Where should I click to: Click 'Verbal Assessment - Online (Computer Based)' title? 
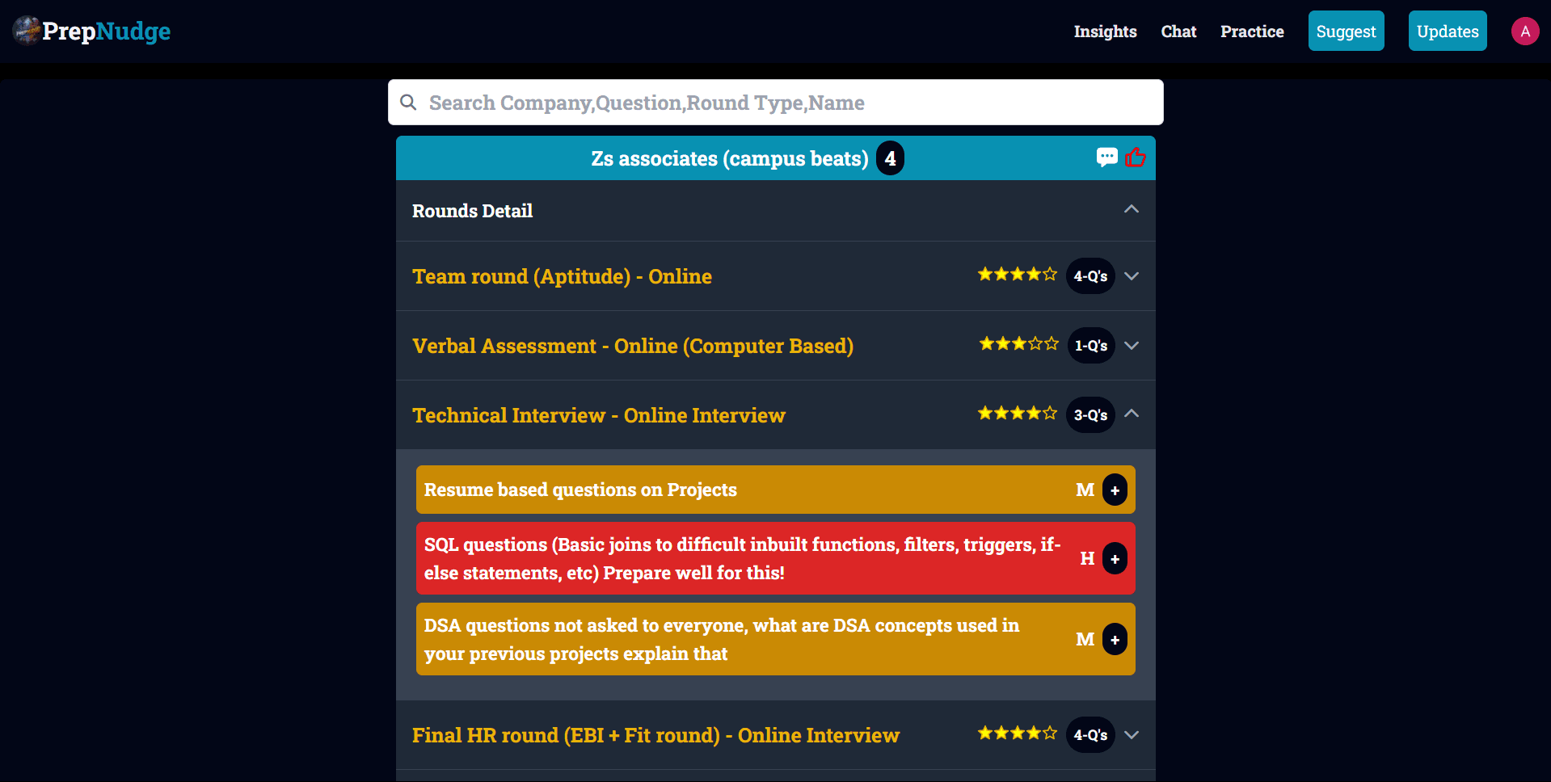tap(633, 346)
